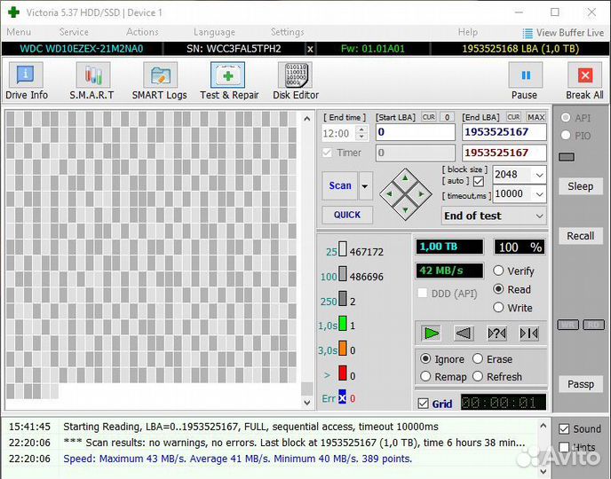
Task: Open the Service menu
Action: (x=74, y=32)
